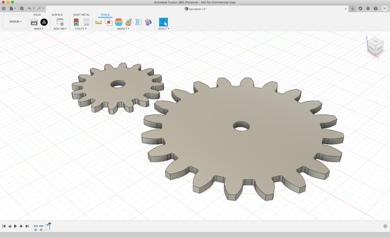Click the center hole of large gear

point(241,126)
